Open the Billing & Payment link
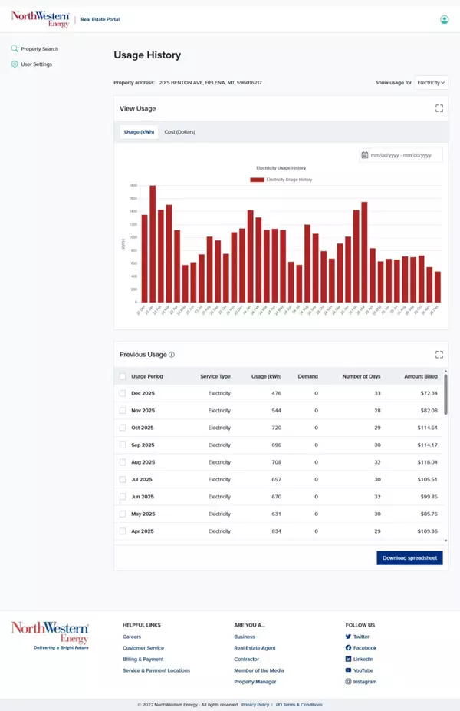 (x=143, y=659)
